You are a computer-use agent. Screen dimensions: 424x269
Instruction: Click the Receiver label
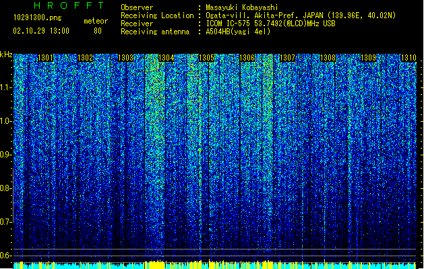[137, 24]
